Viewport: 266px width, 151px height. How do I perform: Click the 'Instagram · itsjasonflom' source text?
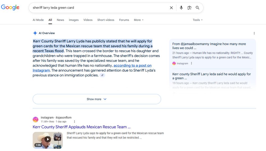pyautogui.click(x=56, y=118)
